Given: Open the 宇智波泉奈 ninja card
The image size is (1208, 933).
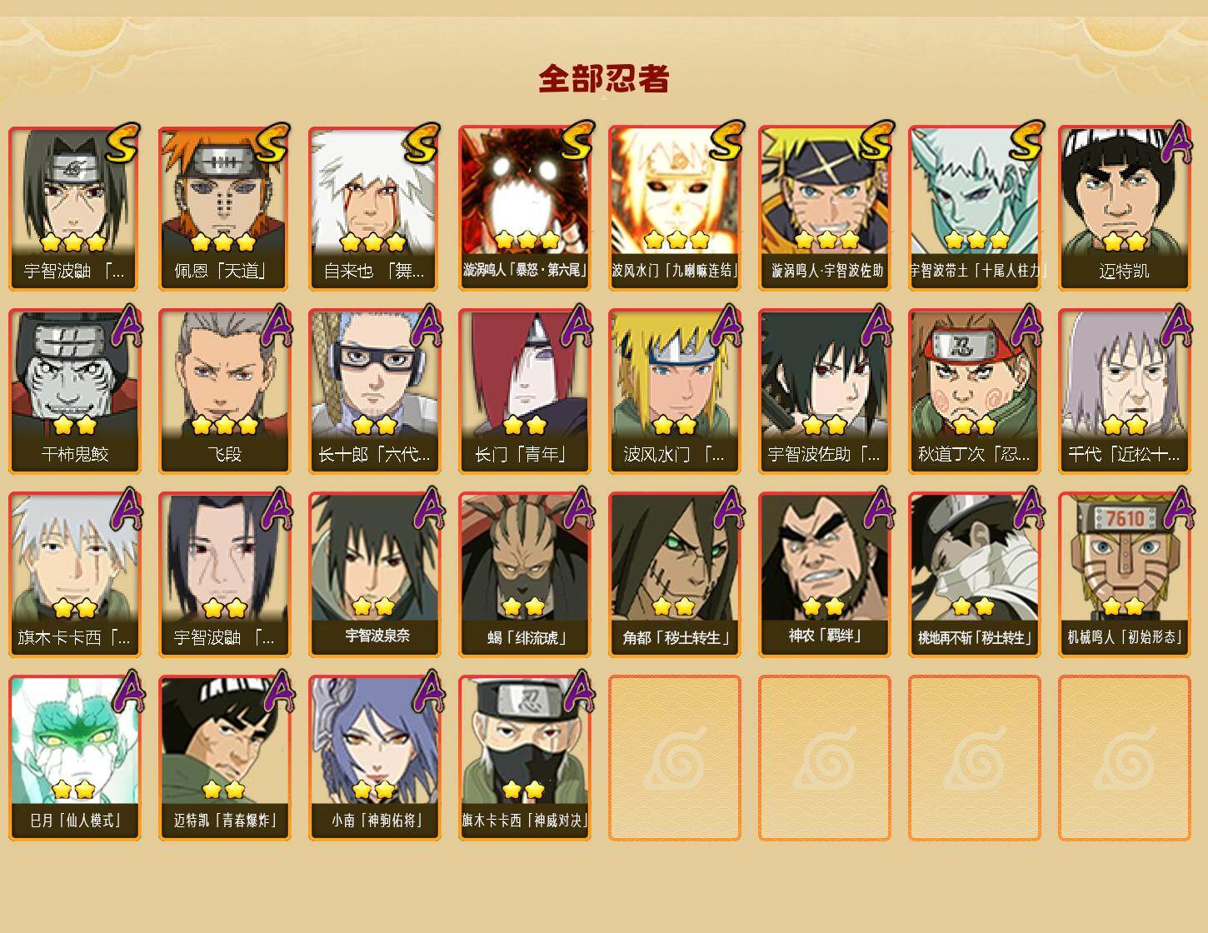Looking at the screenshot, I should [375, 575].
